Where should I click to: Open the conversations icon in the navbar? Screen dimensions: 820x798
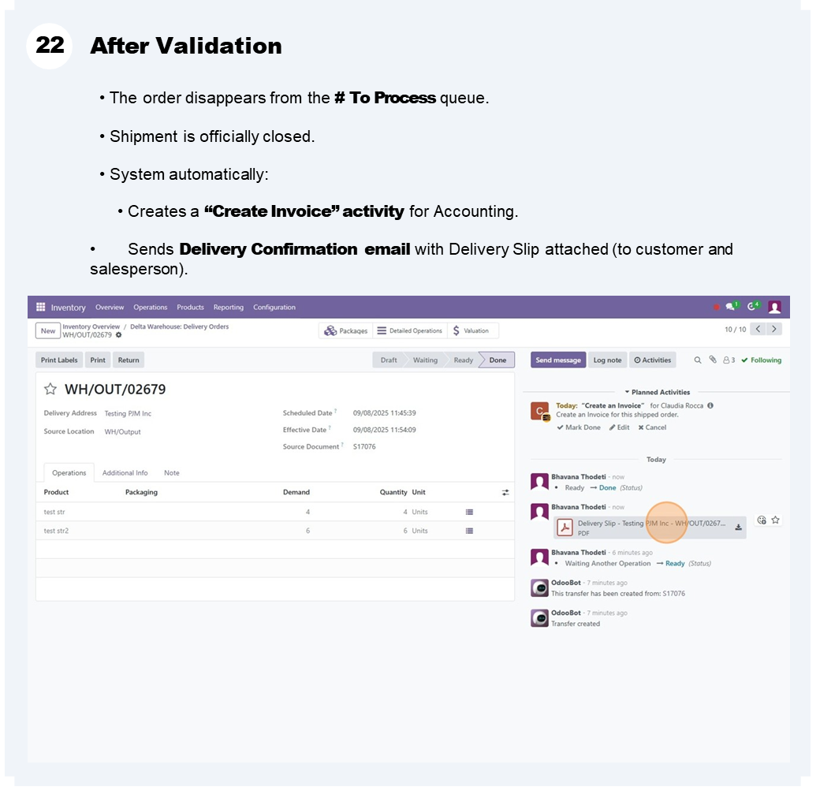tap(731, 307)
